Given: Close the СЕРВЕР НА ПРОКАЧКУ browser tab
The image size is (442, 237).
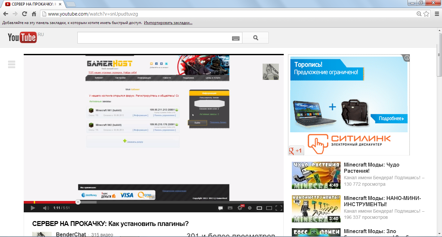Looking at the screenshot, I should (59, 4).
